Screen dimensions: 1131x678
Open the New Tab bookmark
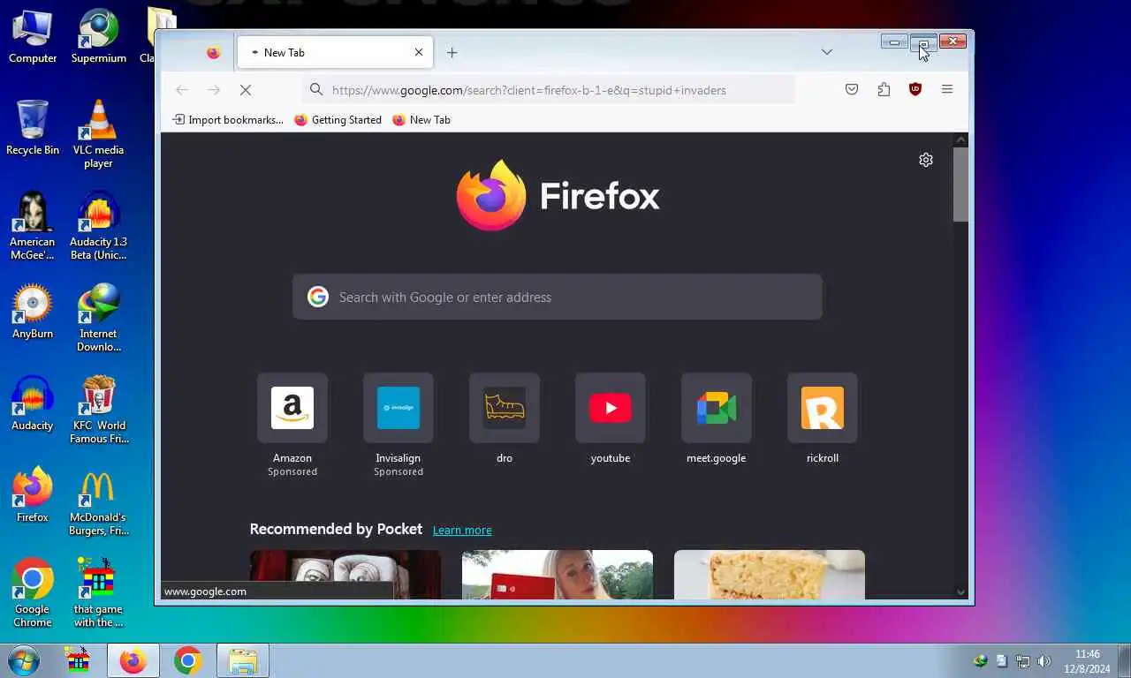pos(421,120)
